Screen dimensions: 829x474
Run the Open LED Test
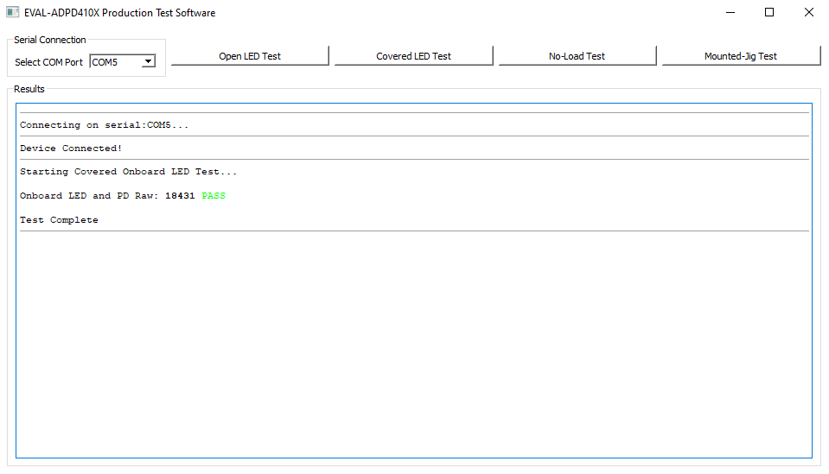pos(250,56)
